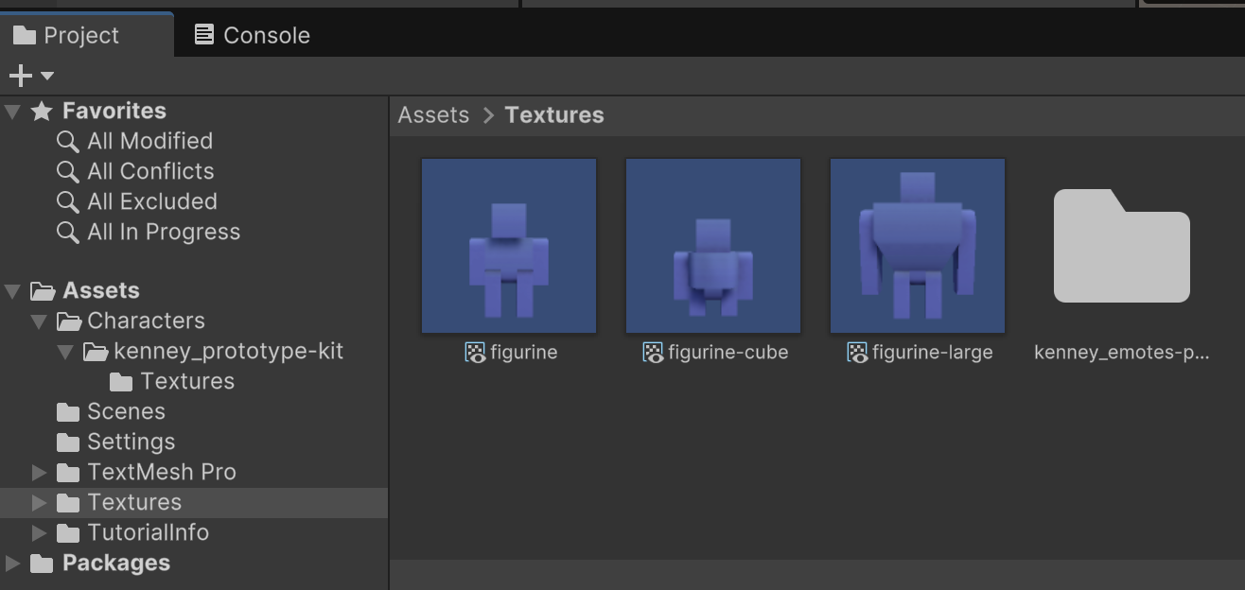Collapse the Favorites section
1245x590 pixels.
tap(12, 112)
